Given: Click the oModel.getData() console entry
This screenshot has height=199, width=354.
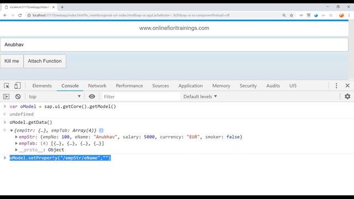Looking at the screenshot, I should 31,122.
